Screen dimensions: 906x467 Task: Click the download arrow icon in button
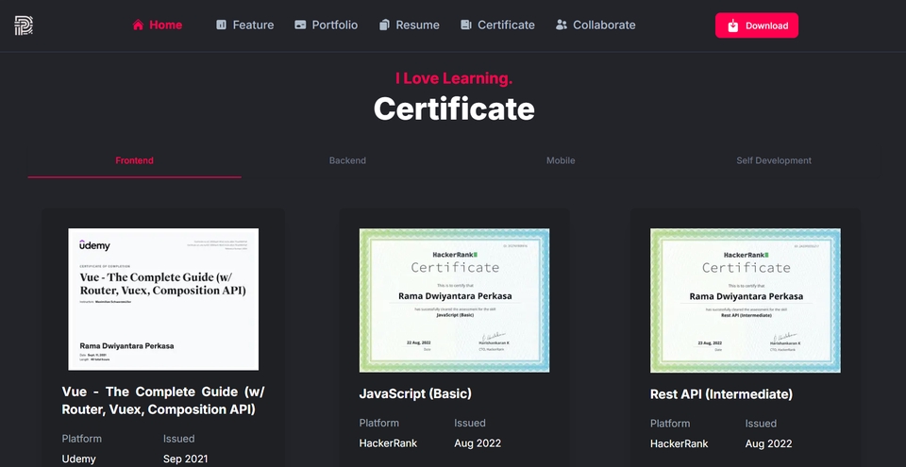tap(732, 25)
